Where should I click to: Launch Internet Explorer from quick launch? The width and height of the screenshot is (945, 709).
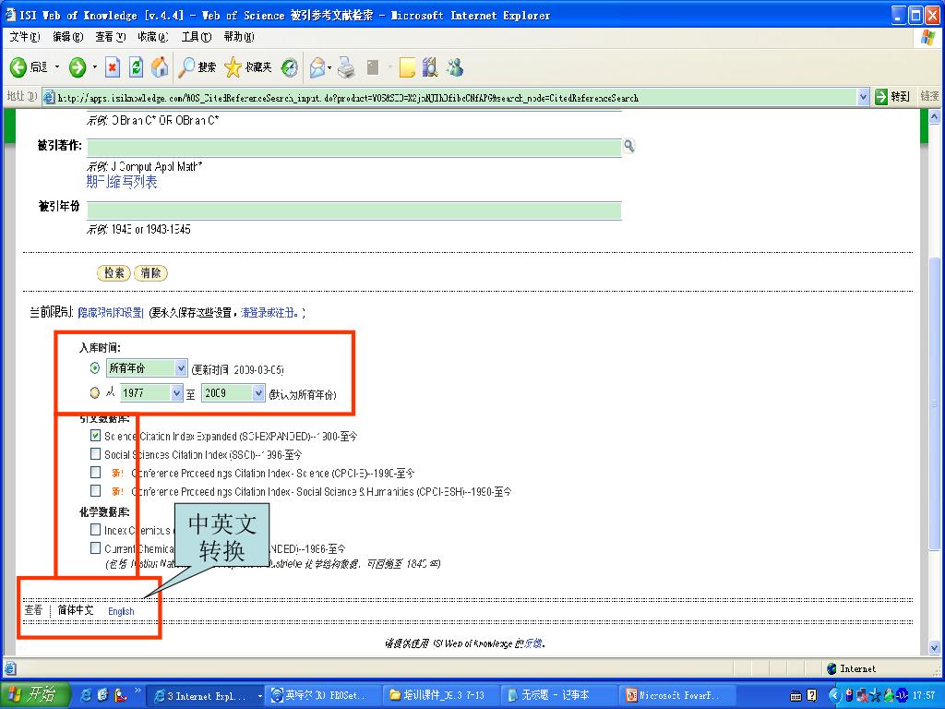(x=87, y=695)
